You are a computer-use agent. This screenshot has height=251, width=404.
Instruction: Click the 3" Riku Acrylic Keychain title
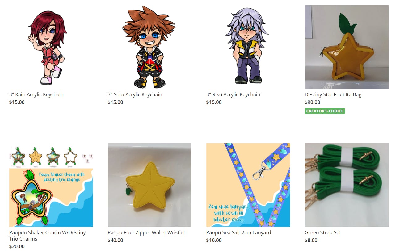[233, 94]
